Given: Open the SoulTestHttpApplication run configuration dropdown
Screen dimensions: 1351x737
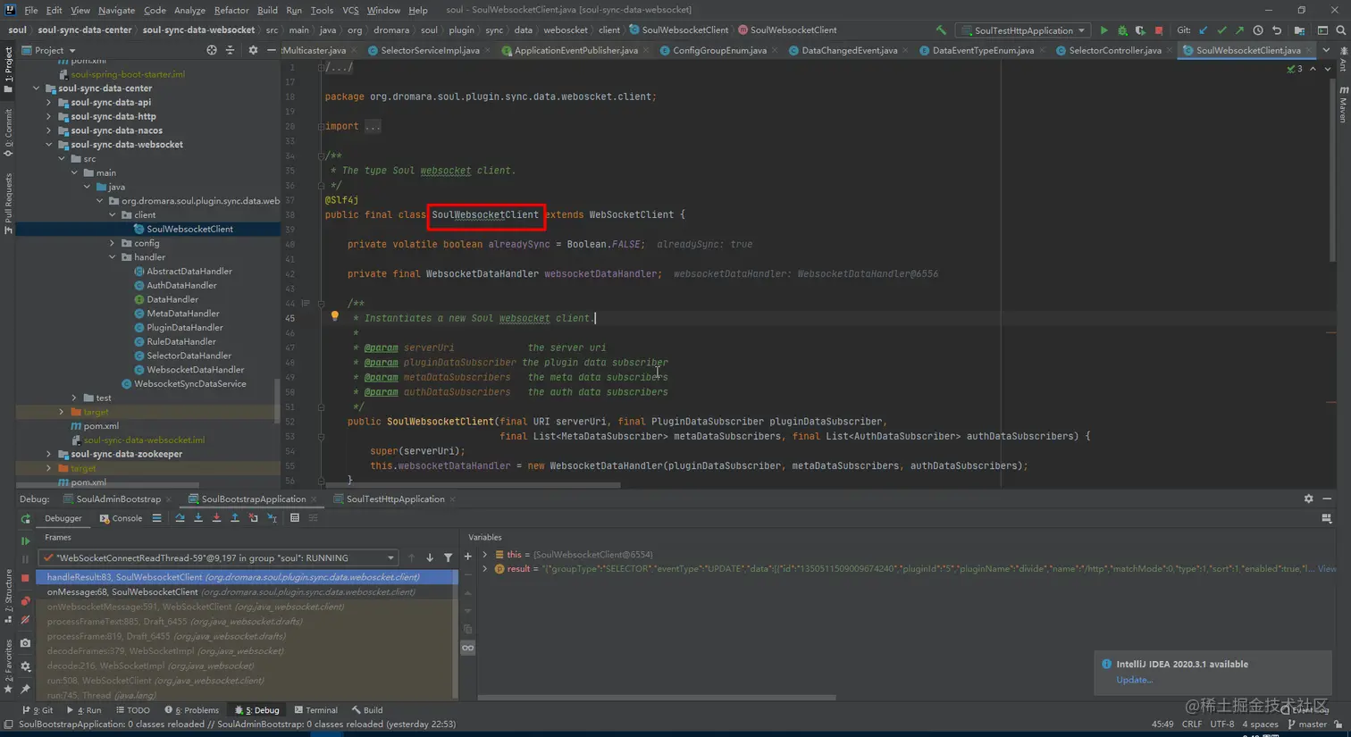Looking at the screenshot, I should (1023, 30).
